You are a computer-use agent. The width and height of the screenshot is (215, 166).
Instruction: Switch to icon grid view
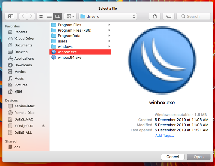pyautogui.click(x=41, y=16)
